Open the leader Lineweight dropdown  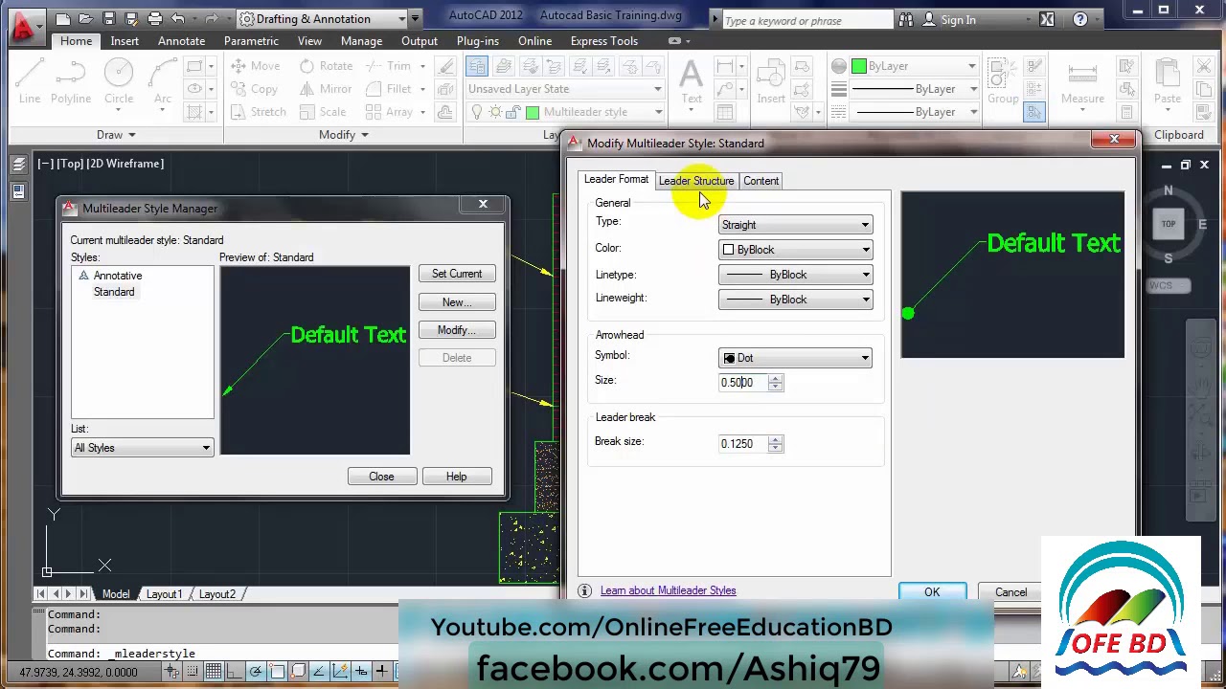coord(795,300)
